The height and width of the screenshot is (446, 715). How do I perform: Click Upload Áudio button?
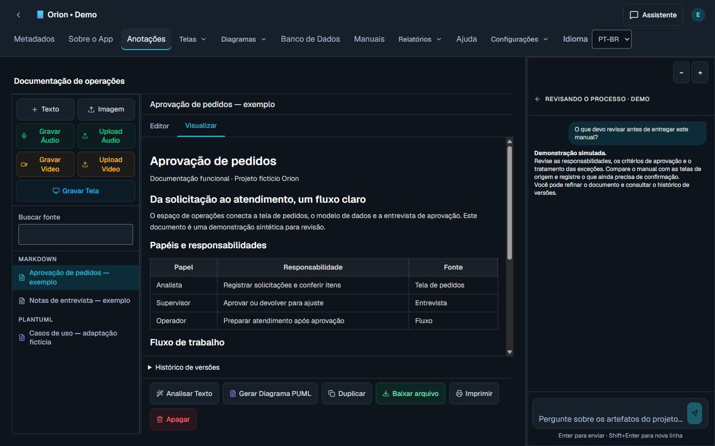coord(106,136)
